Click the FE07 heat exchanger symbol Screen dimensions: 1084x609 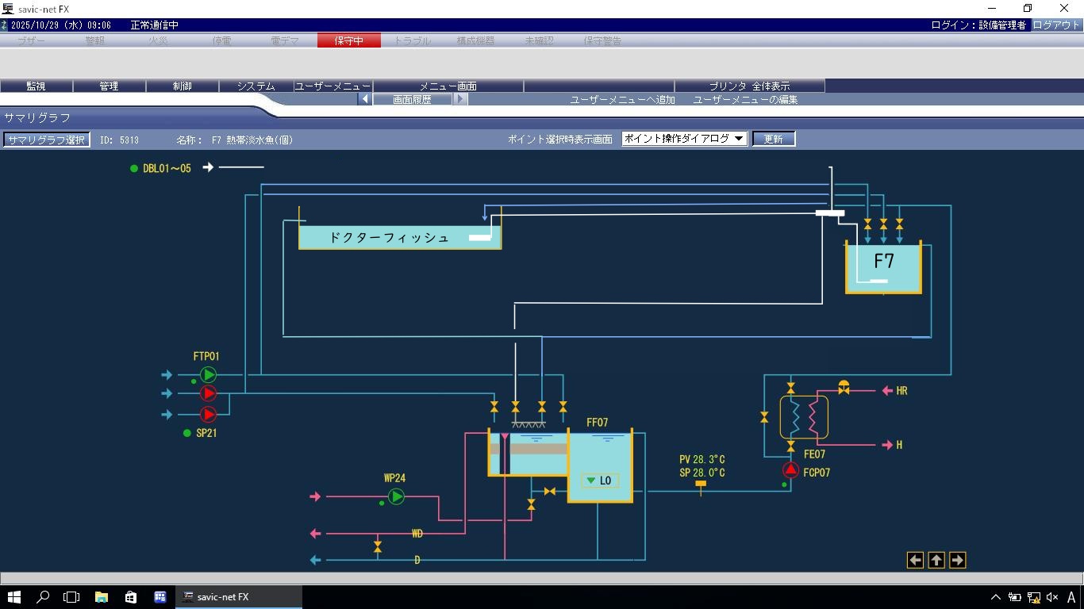tap(804, 417)
